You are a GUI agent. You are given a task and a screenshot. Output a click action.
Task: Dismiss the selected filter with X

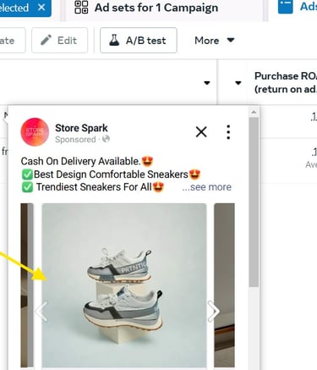pyautogui.click(x=41, y=8)
